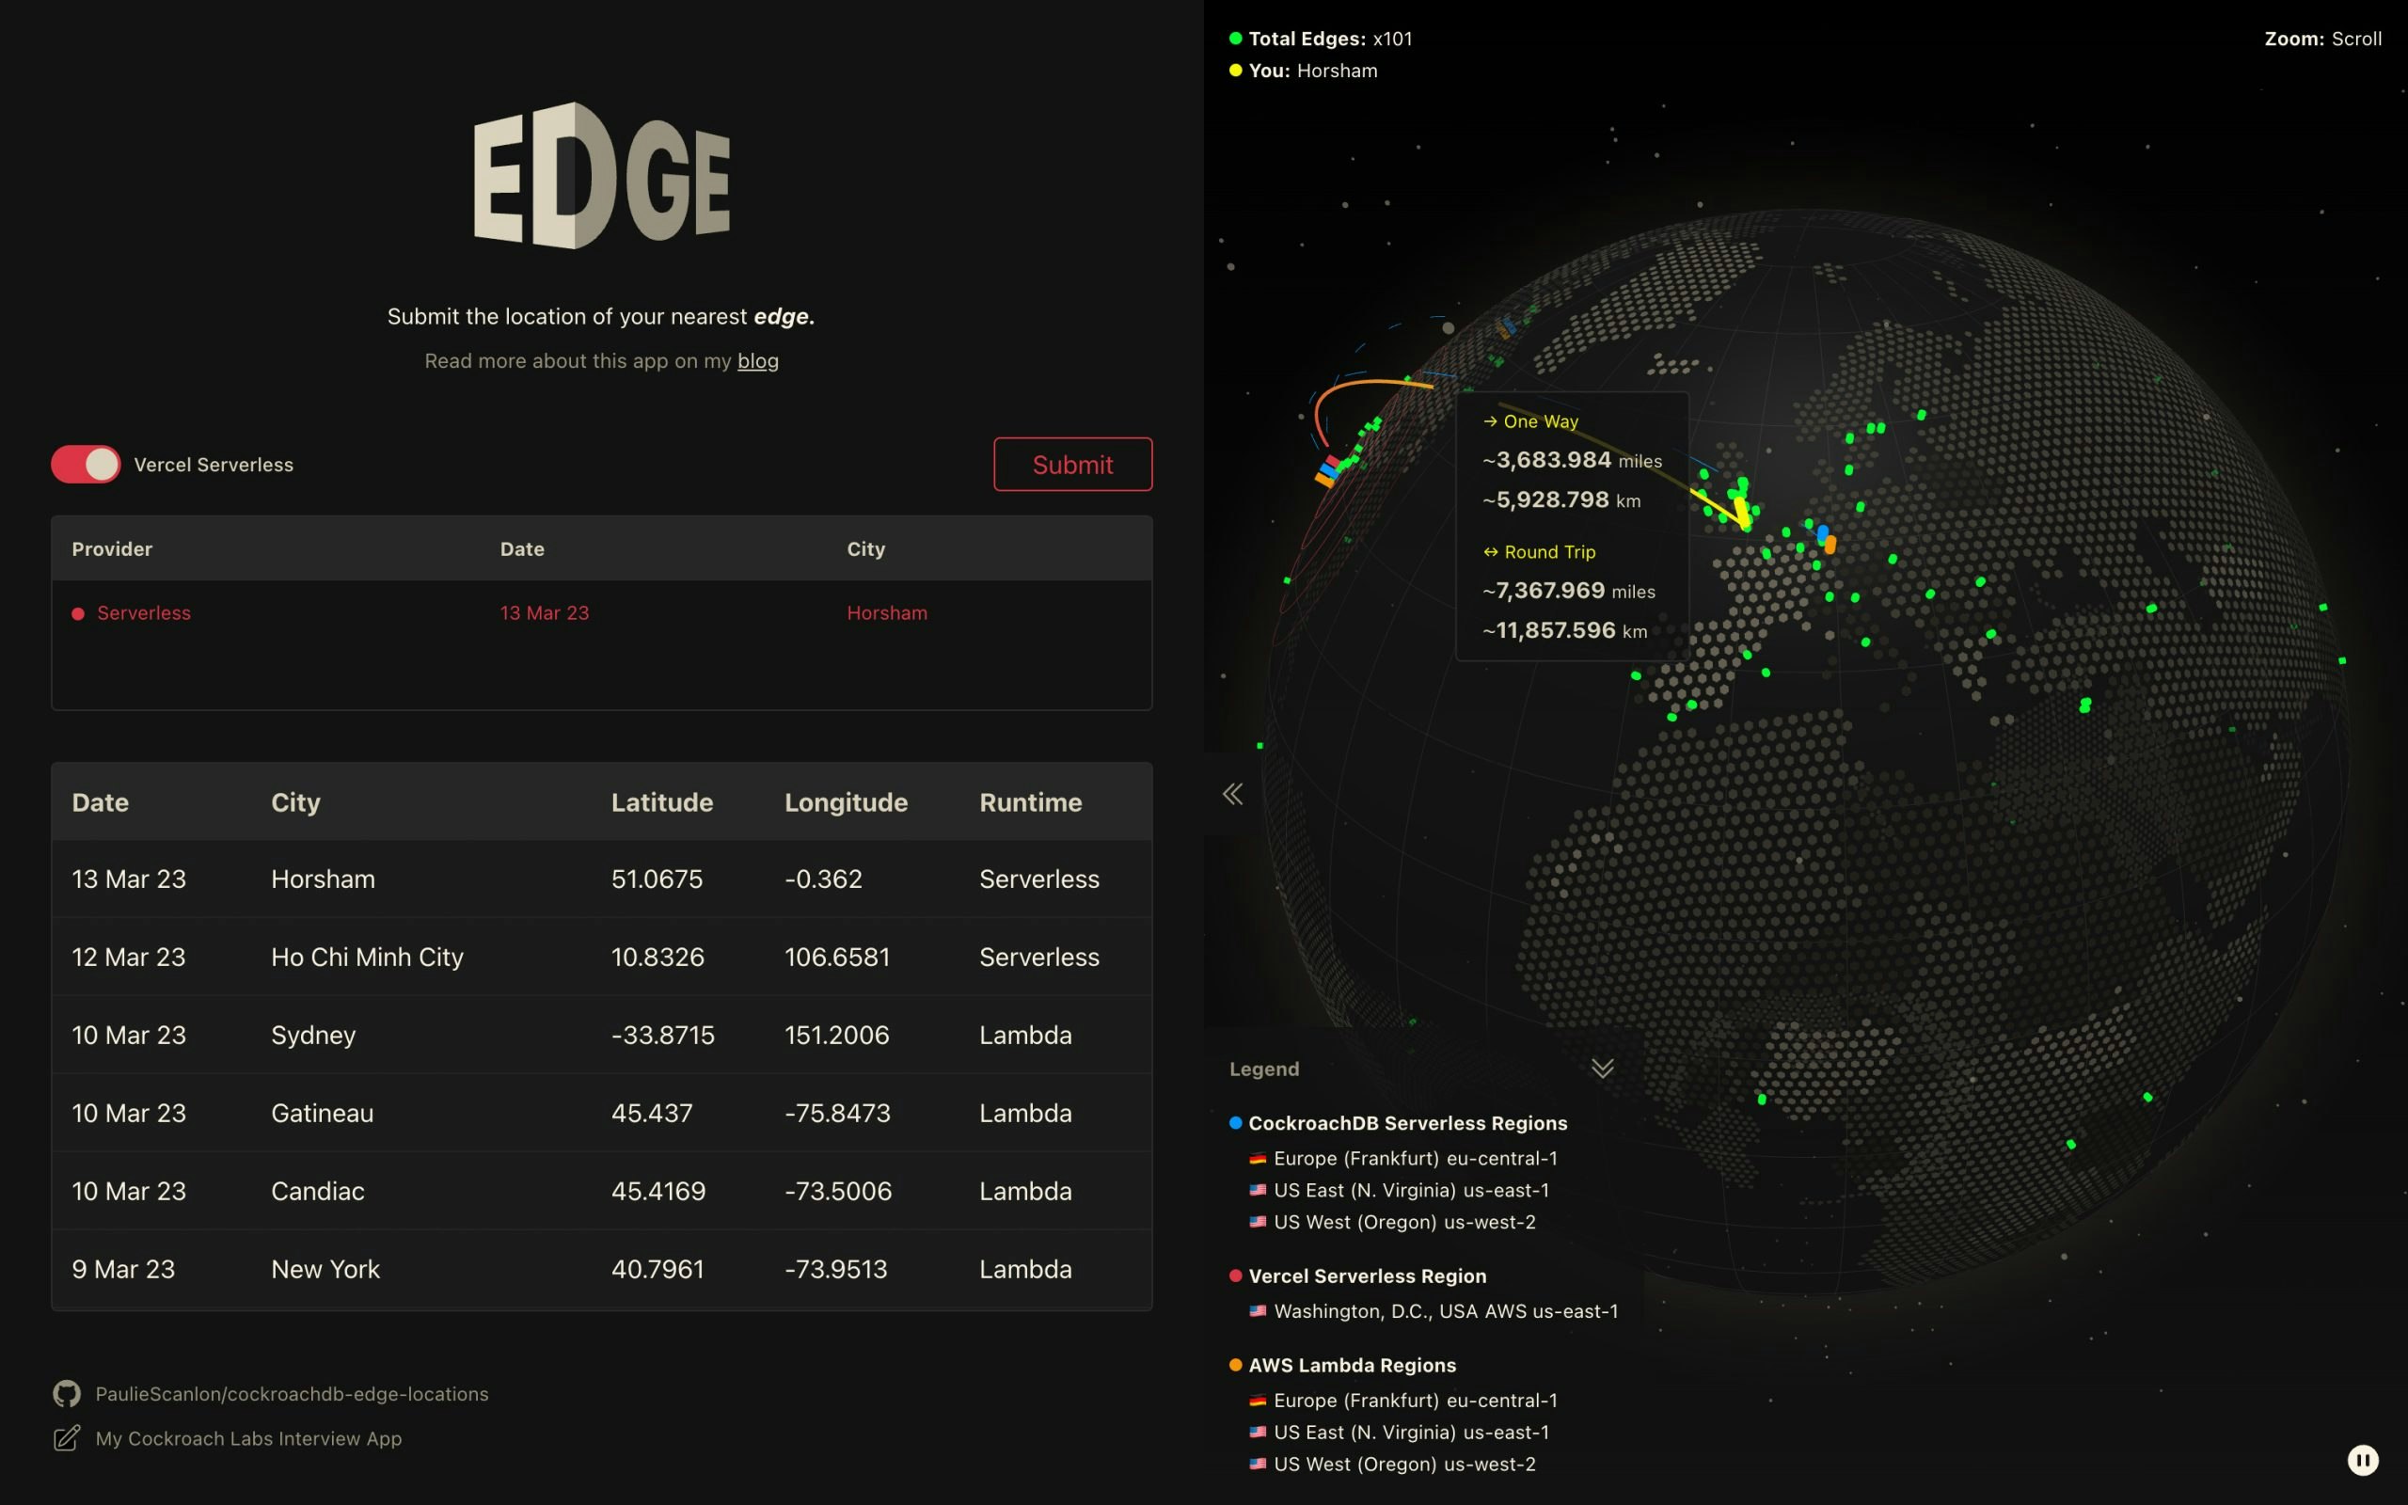
Task: Click the Latitude column header
Action: tap(661, 802)
